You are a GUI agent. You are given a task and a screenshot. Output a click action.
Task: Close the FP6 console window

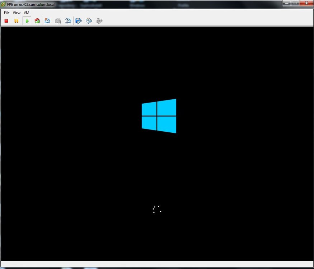click(x=306, y=3)
